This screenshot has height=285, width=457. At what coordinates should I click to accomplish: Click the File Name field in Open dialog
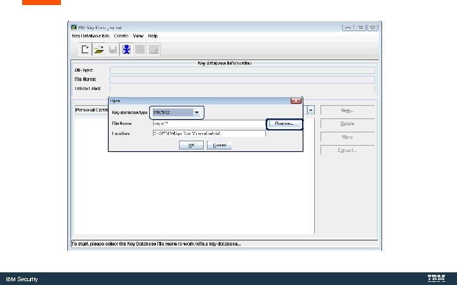click(209, 123)
